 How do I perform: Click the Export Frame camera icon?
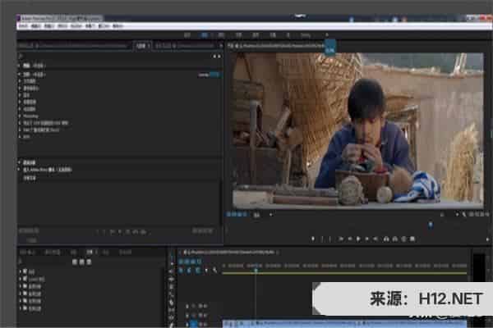click(404, 239)
